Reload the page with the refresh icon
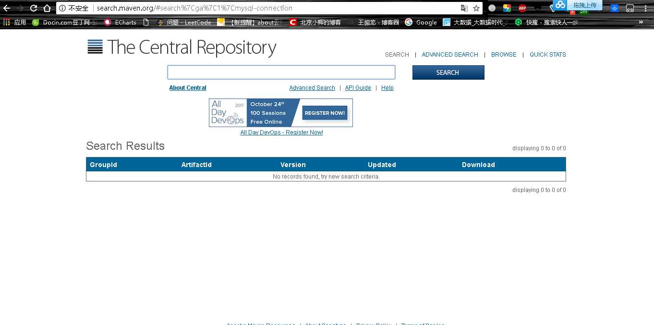The width and height of the screenshot is (654, 325). pos(34,8)
